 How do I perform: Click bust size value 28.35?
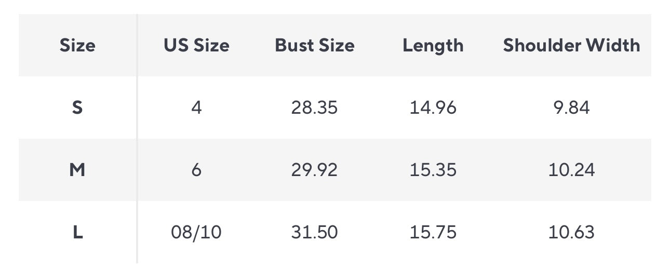[314, 108]
